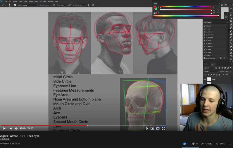Toggle lock image pixels brush icon
This screenshot has height=148, width=233.
pyautogui.click(x=211, y=75)
